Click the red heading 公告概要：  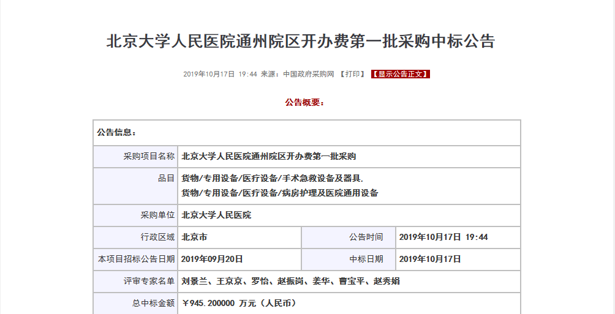pos(305,103)
